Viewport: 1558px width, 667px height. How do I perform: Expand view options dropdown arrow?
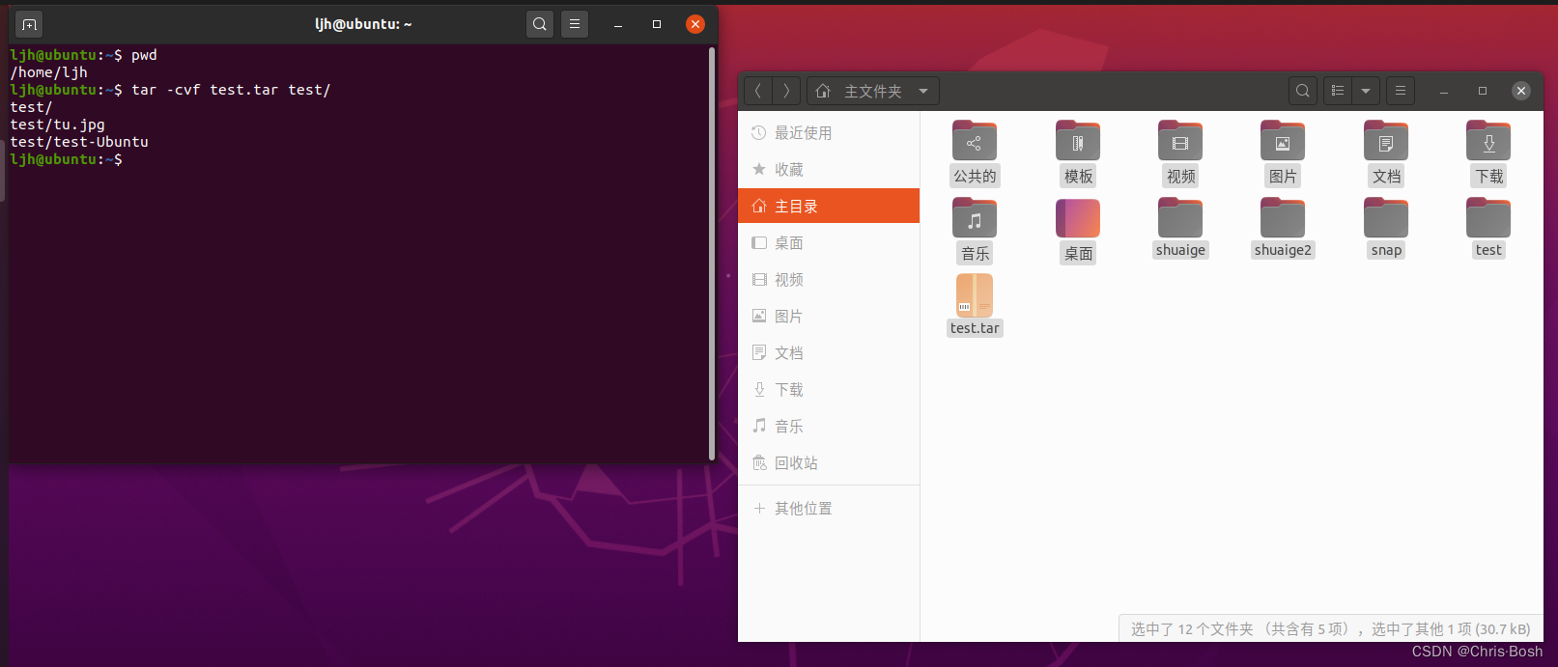coord(1366,91)
